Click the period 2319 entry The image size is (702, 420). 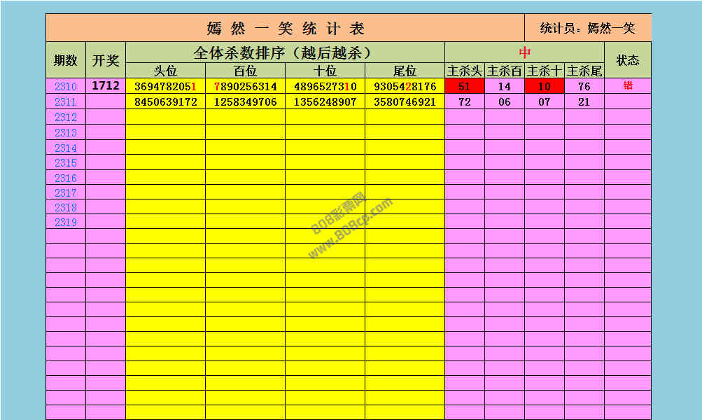(66, 222)
